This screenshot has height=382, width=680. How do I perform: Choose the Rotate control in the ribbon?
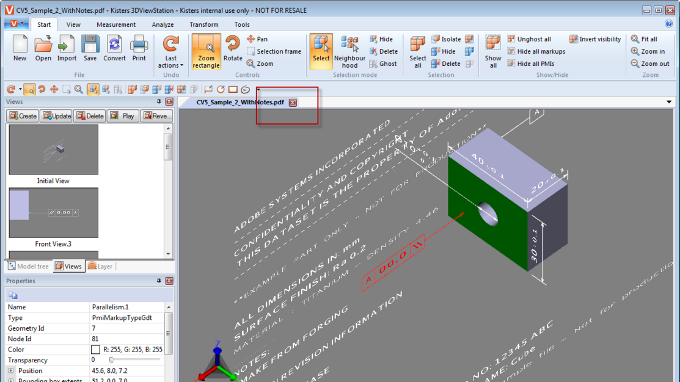(233, 48)
